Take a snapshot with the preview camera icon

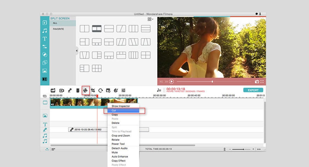pyautogui.click(x=257, y=81)
